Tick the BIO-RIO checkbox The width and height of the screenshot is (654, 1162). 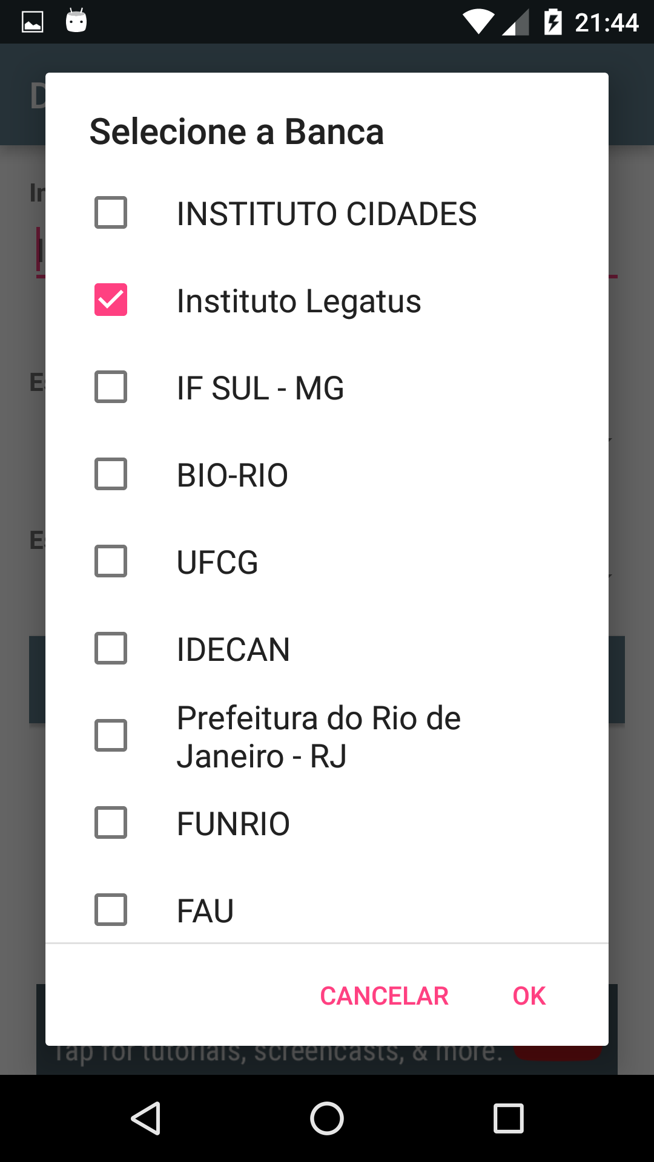[x=111, y=474]
